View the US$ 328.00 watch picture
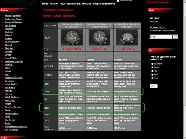Viewport: 186px width, 139px height. point(127,37)
